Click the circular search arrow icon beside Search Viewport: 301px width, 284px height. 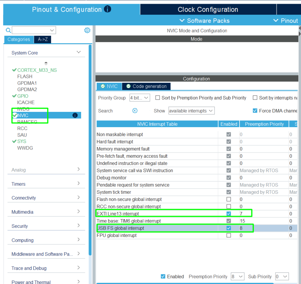(x=135, y=111)
